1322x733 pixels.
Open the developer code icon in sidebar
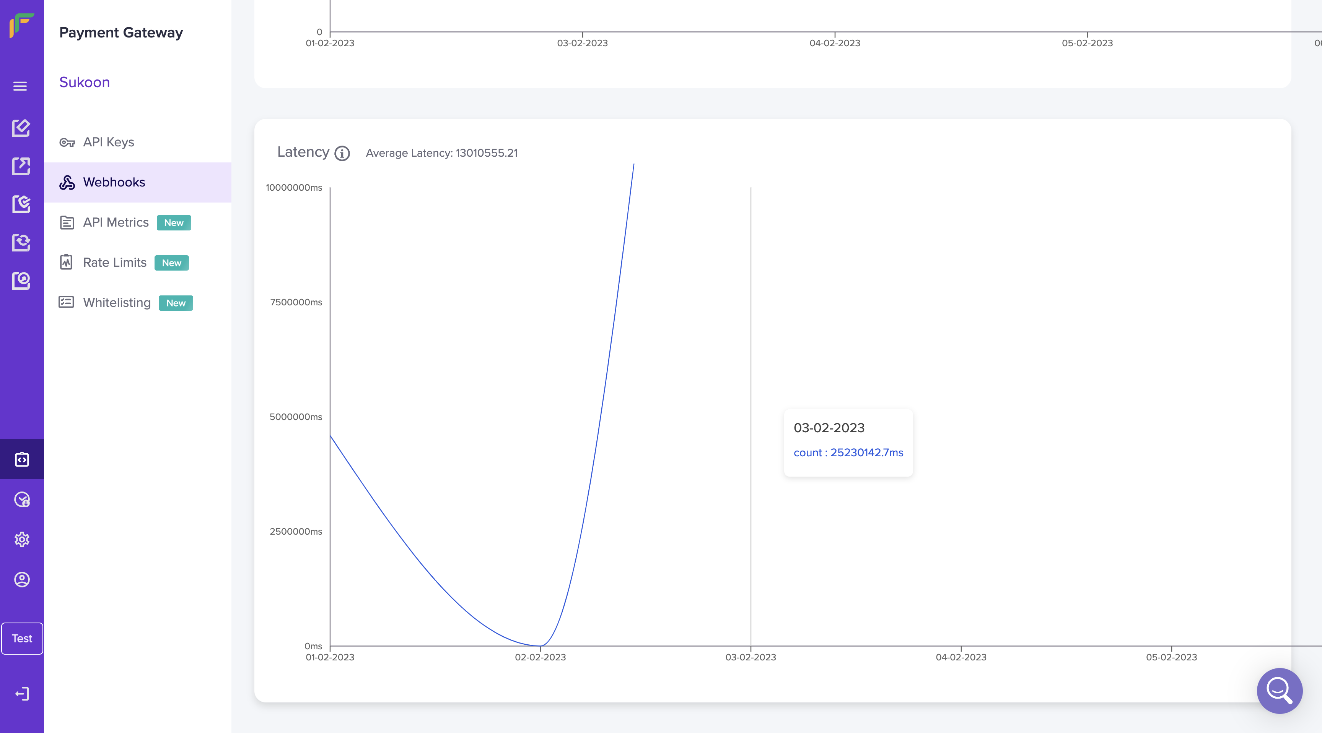click(21, 459)
